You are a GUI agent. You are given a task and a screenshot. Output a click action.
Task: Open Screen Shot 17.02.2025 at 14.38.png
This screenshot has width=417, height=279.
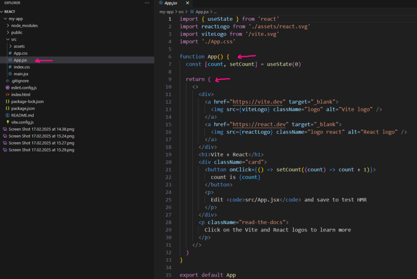(41, 129)
